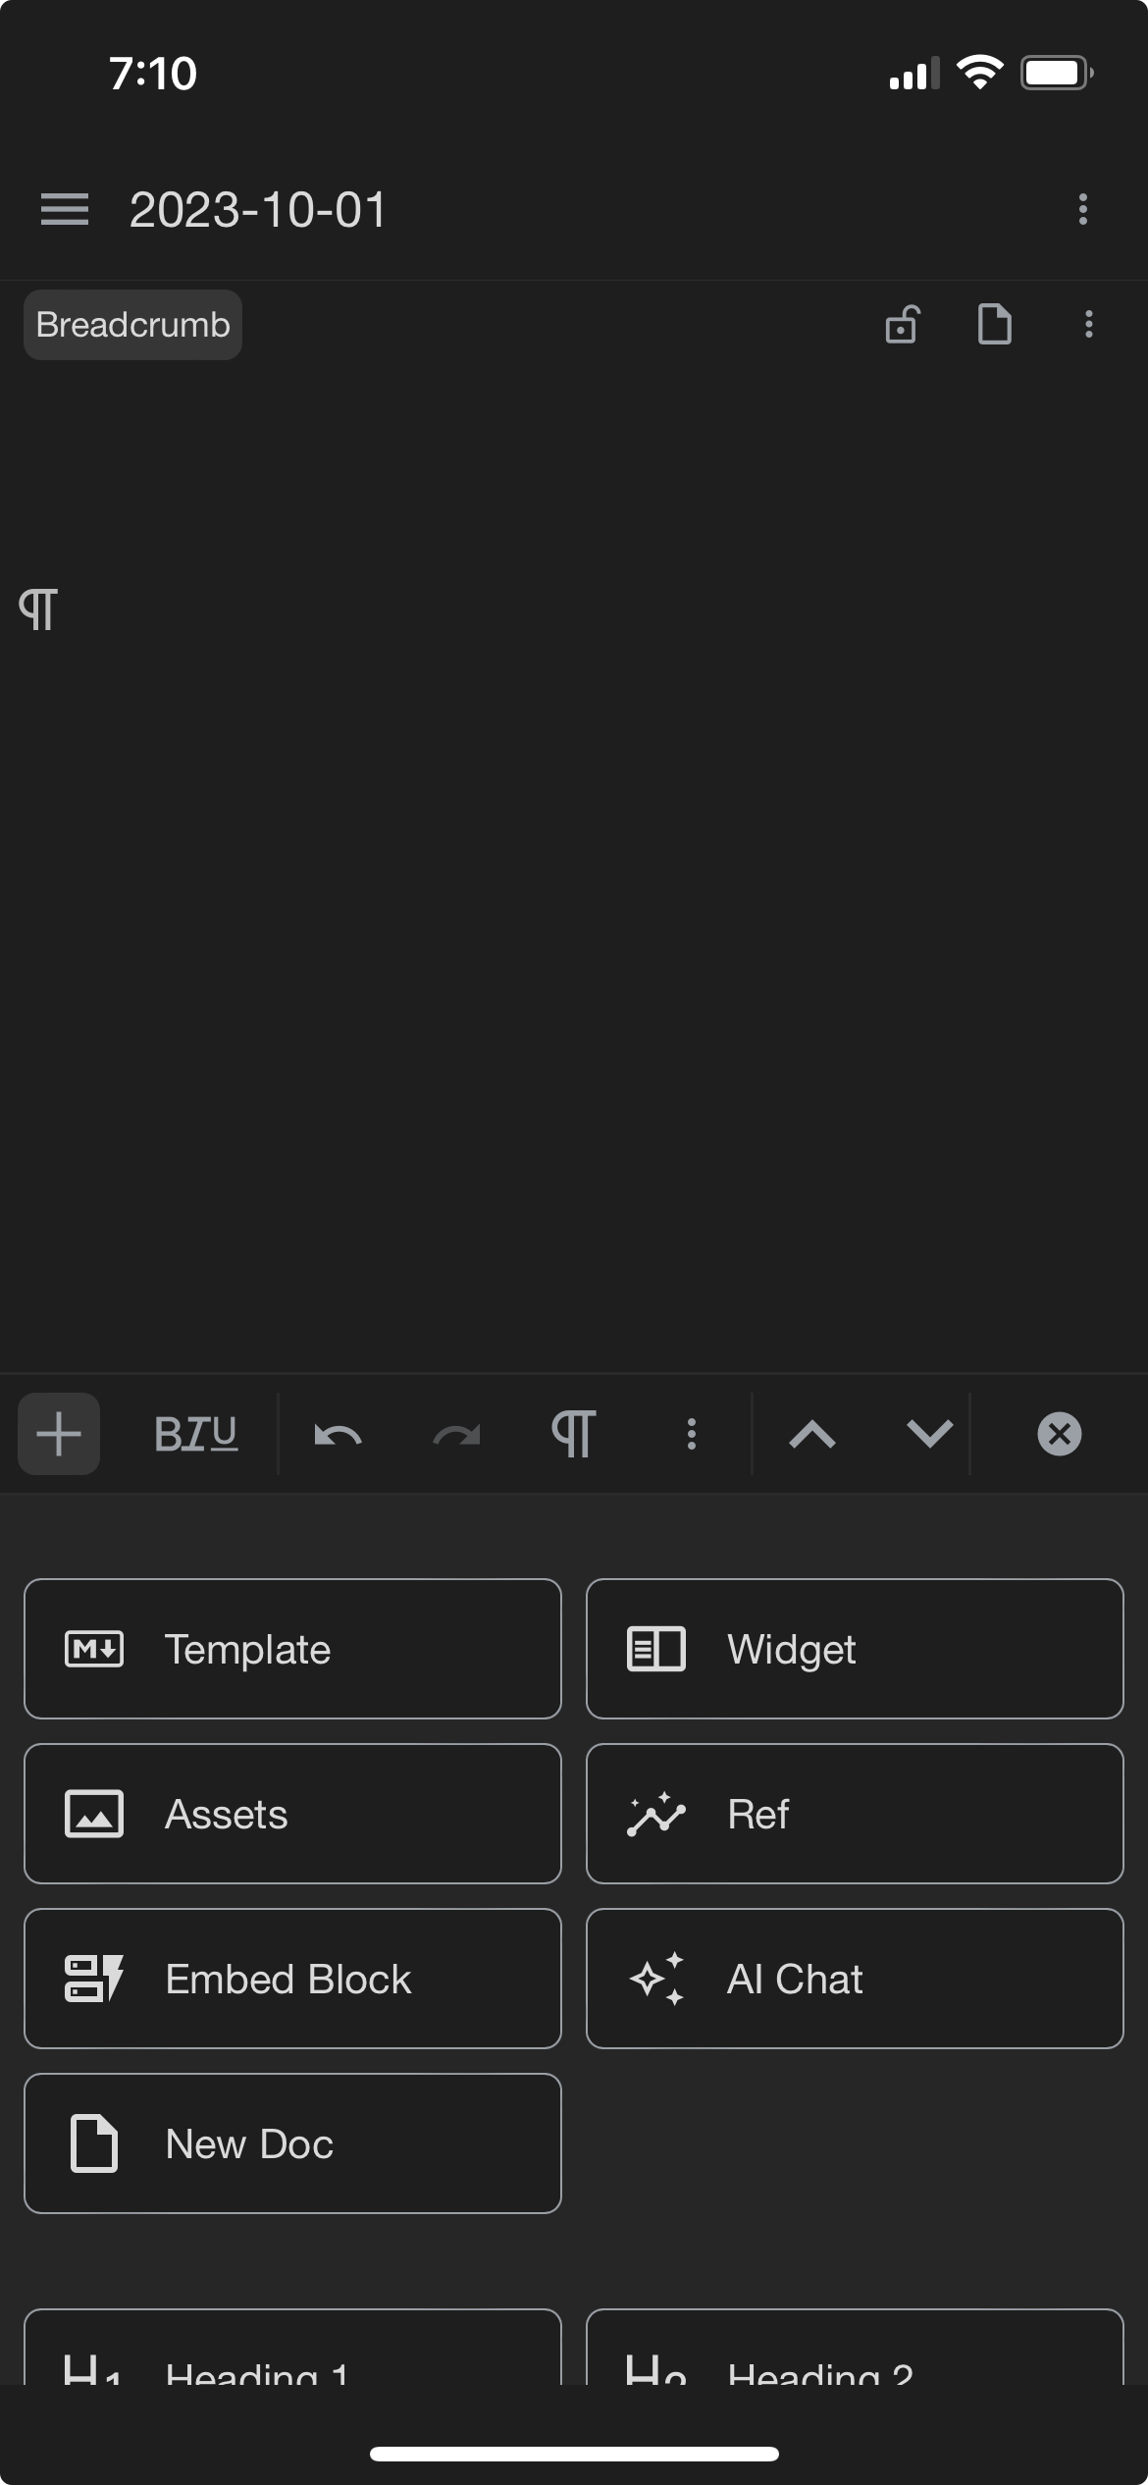Move block up with the up chevron
Screen dimensions: 1148x2485
pyautogui.click(x=812, y=1434)
